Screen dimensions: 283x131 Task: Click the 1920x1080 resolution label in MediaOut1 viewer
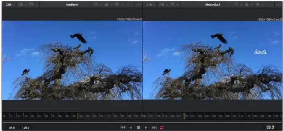click(270, 19)
